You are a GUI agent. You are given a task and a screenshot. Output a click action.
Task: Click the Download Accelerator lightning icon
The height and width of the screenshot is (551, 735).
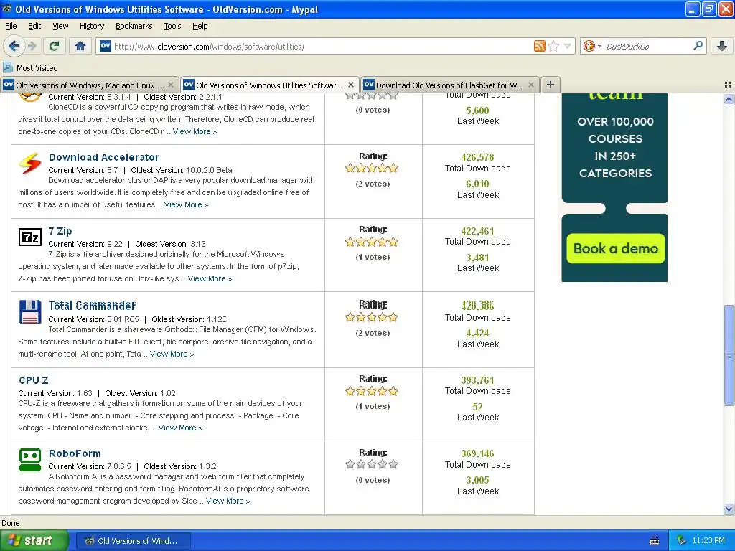[30, 163]
